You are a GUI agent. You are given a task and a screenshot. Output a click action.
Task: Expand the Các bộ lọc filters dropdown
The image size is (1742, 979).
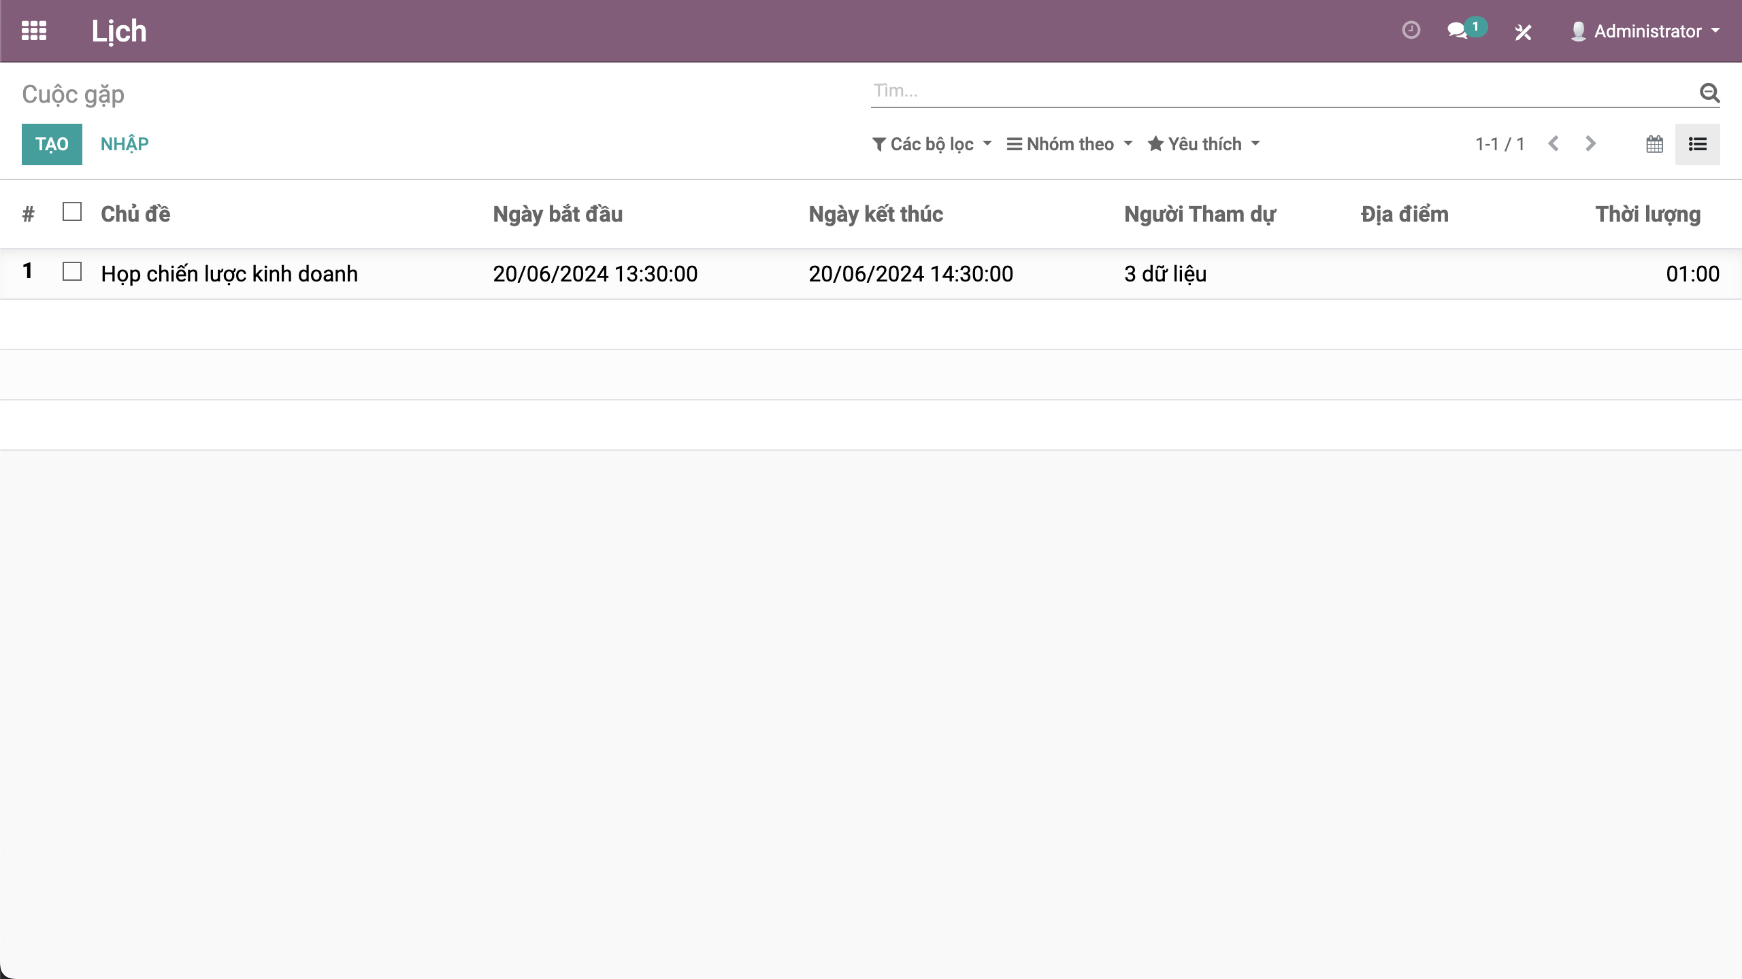932,144
